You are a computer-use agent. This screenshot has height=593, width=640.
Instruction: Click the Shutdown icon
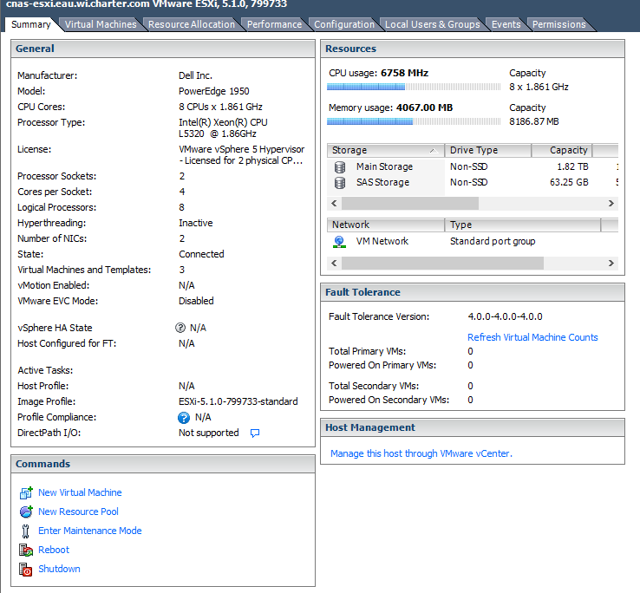tap(26, 569)
